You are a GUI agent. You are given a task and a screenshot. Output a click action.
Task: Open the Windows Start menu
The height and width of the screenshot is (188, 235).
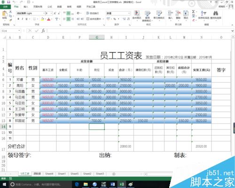pos(4,184)
